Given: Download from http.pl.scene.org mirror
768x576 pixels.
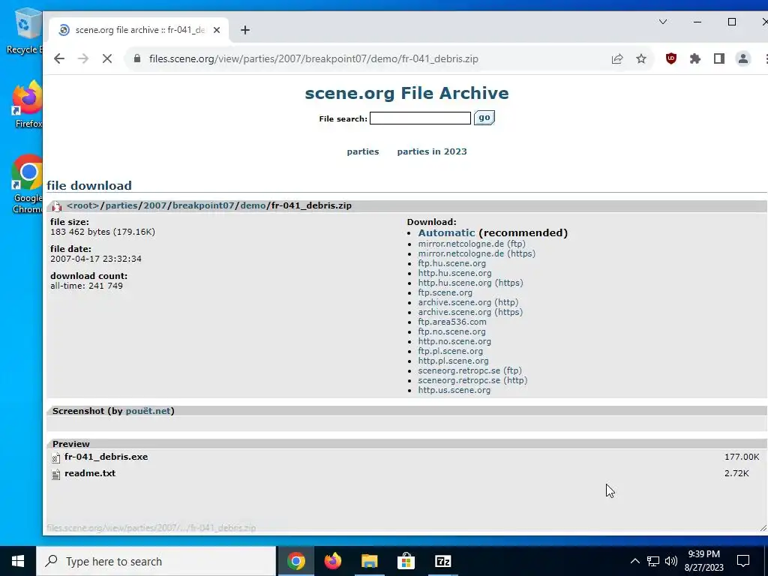Looking at the screenshot, I should (x=453, y=361).
